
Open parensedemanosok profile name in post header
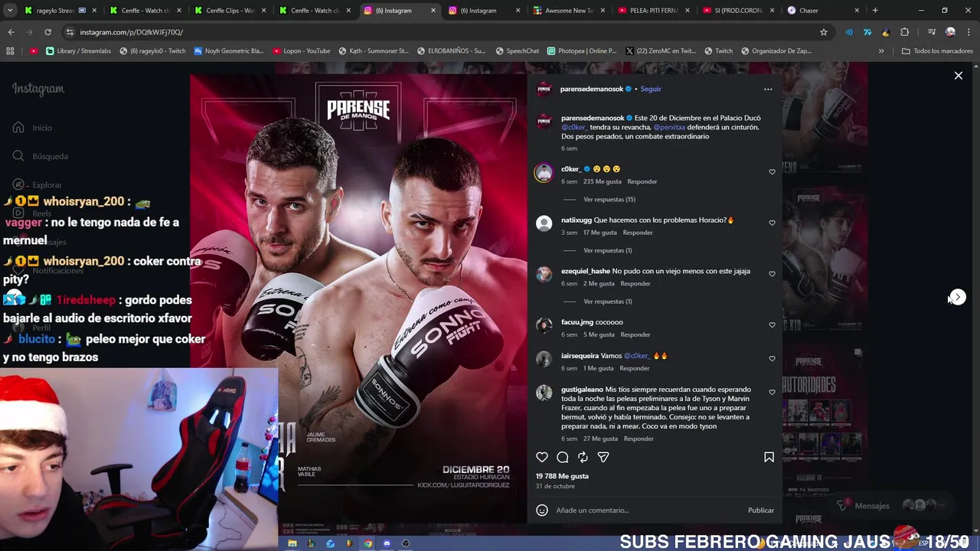tap(592, 89)
